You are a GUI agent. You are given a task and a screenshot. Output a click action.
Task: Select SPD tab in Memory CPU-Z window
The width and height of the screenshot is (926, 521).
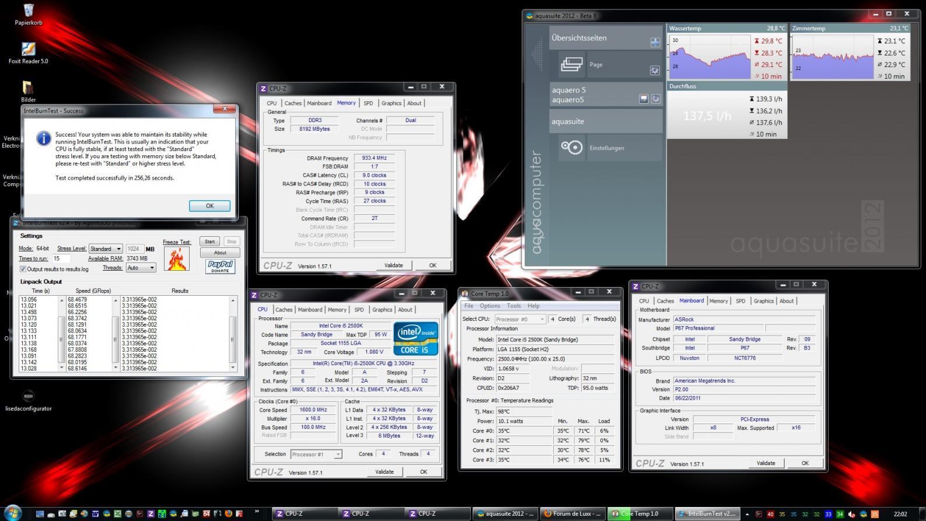pyautogui.click(x=368, y=103)
